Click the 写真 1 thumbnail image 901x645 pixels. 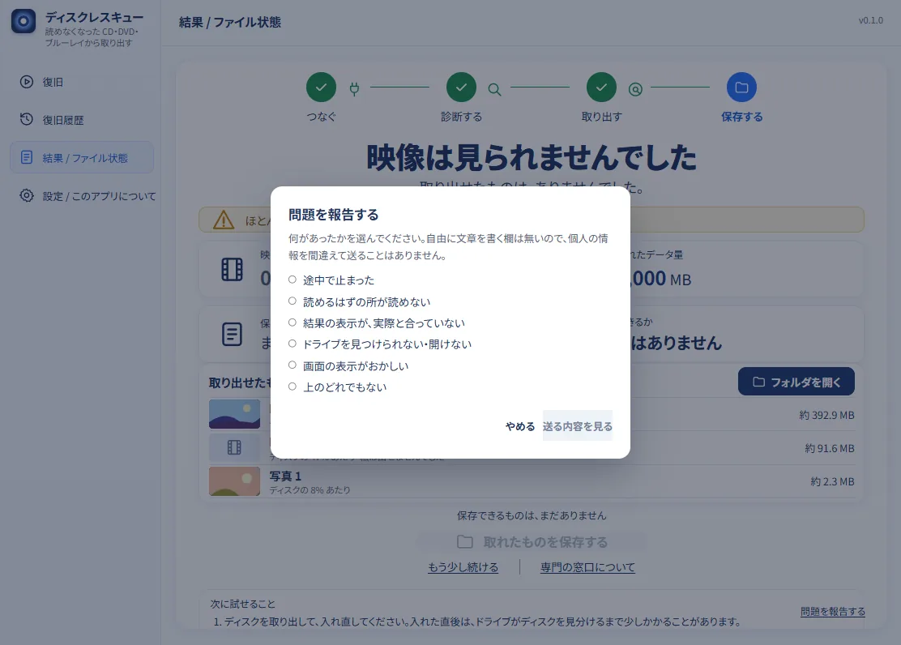[234, 481]
